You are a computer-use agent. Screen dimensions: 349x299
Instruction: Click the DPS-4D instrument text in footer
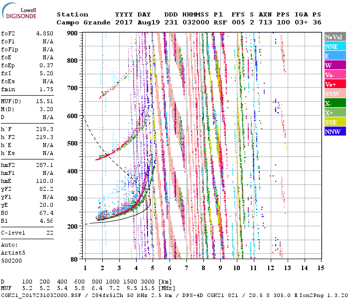[x=192, y=295]
